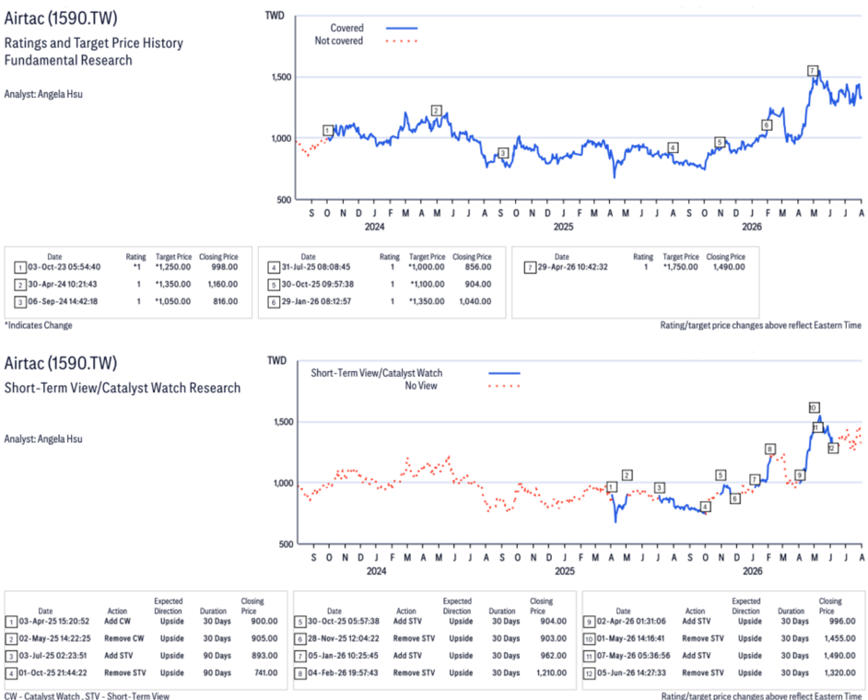Click the closing price "1,455.00"

pos(839,638)
